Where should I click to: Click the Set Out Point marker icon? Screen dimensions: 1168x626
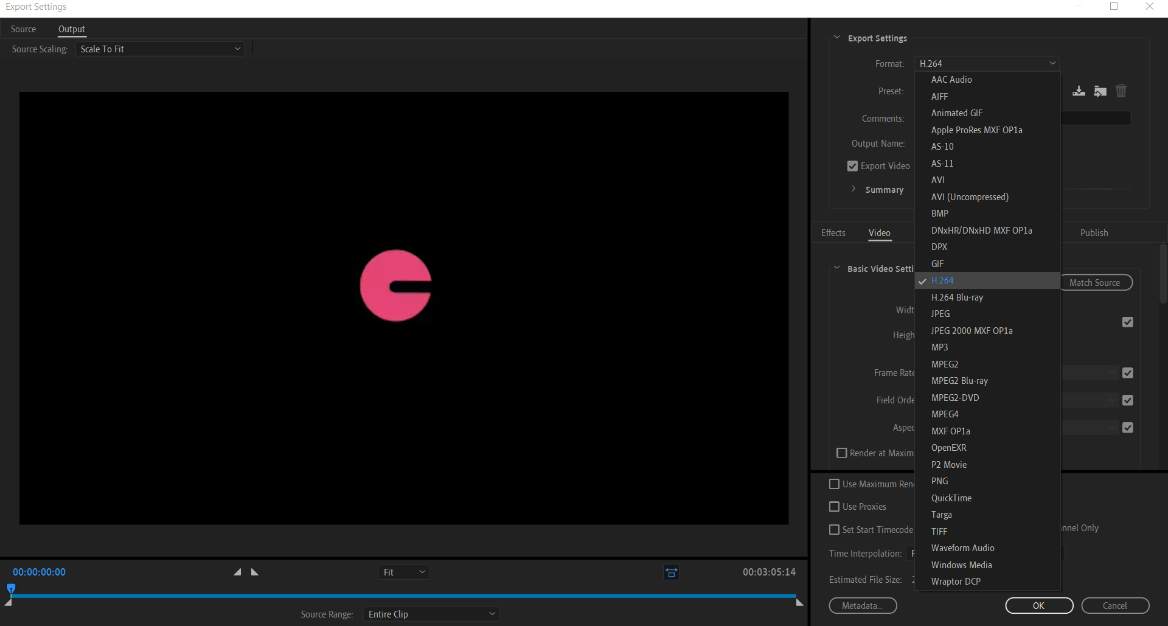click(255, 572)
